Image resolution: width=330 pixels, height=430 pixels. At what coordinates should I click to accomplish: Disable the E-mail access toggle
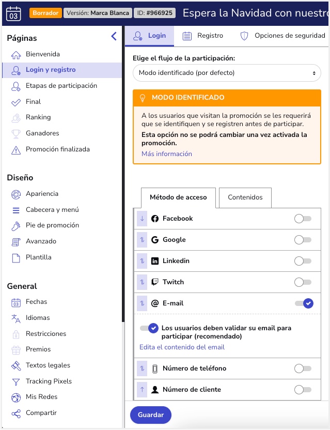coord(304,303)
